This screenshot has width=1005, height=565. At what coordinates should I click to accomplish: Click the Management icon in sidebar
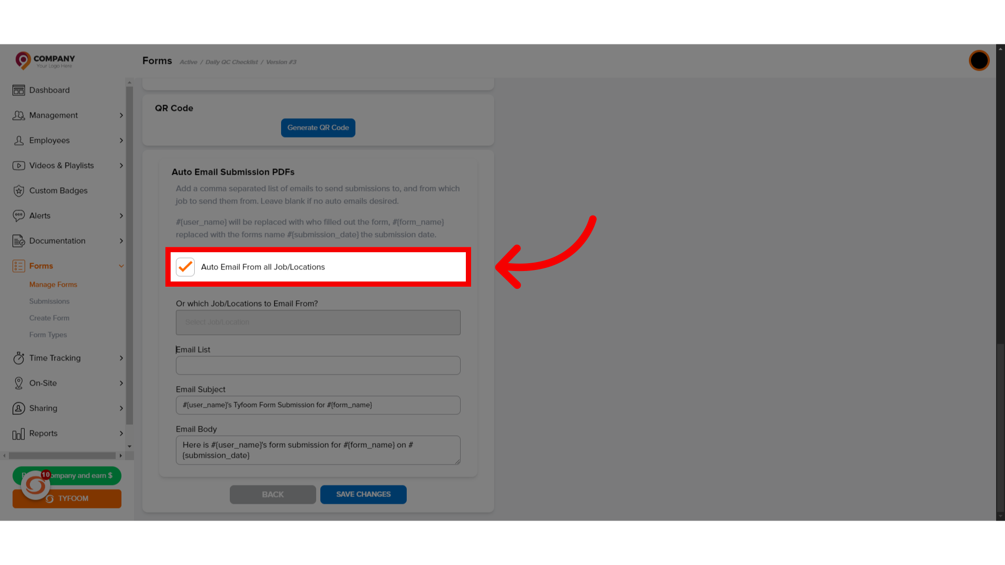[x=19, y=115]
